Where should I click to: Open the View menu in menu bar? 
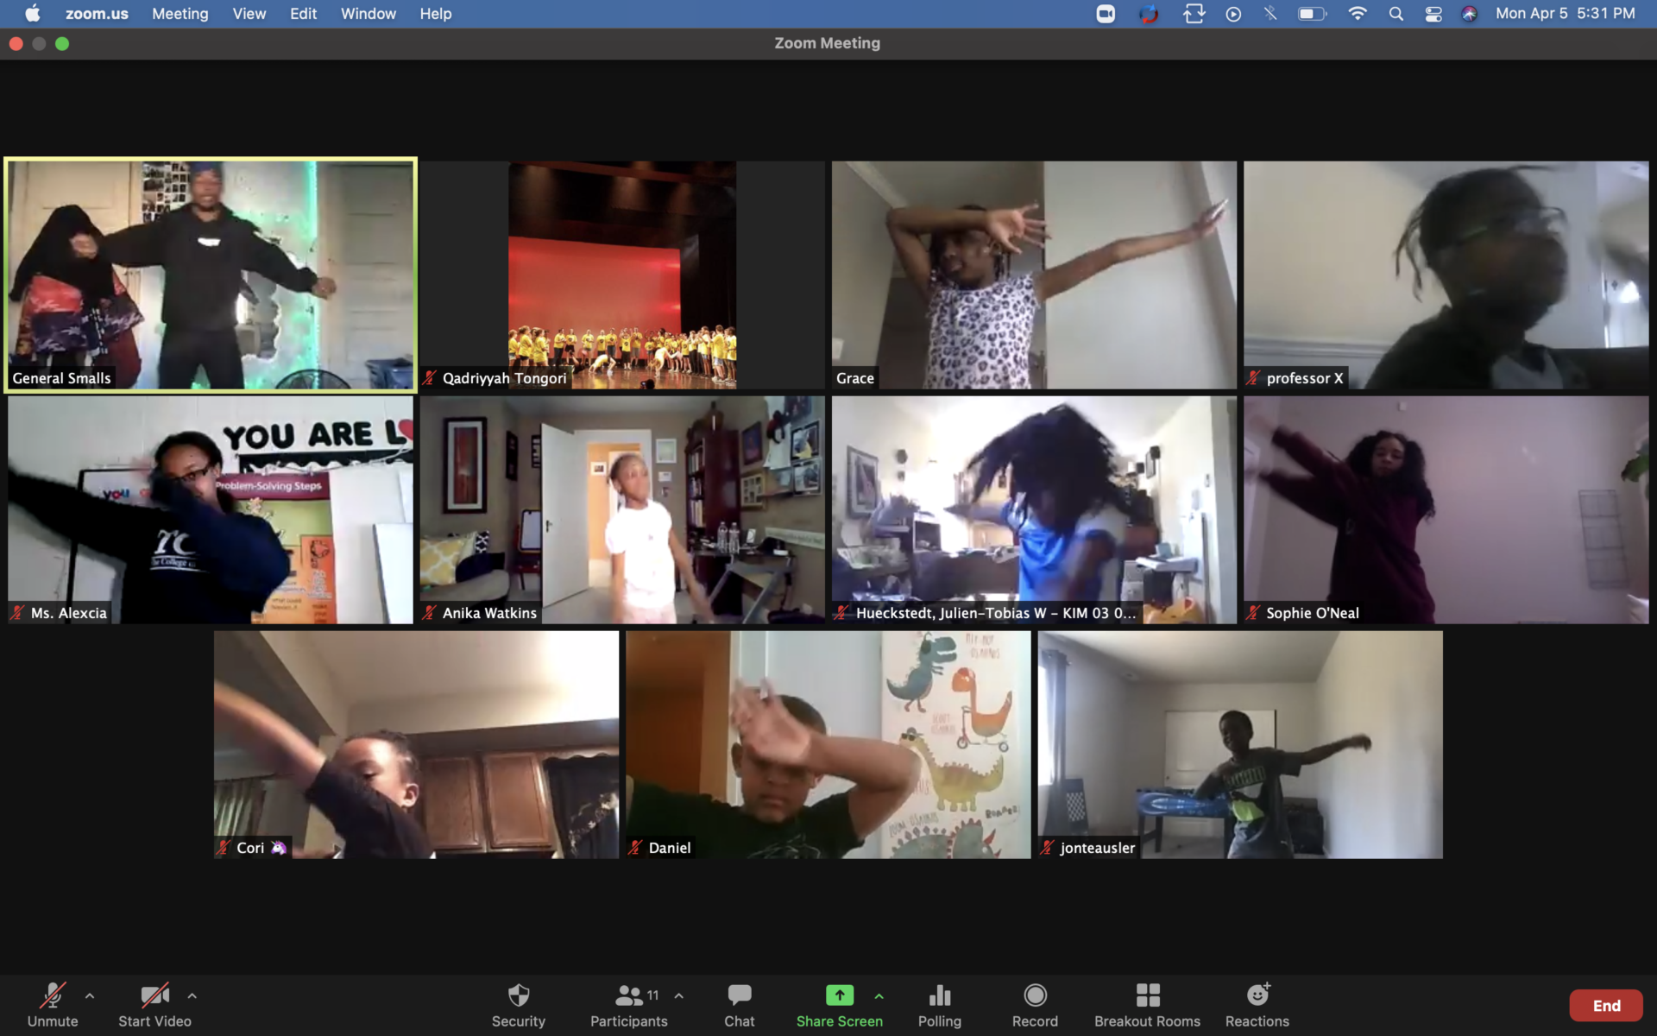click(x=249, y=14)
